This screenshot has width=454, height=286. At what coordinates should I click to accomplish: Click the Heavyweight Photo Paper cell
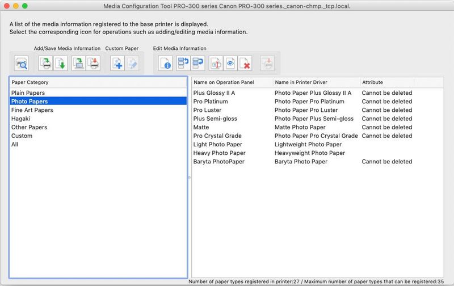click(x=310, y=153)
